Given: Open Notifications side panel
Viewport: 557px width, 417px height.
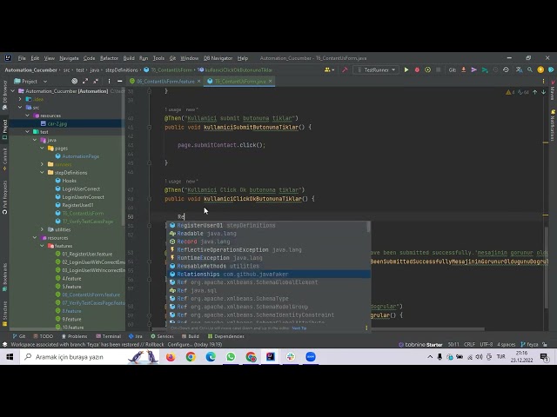Looking at the screenshot, I should point(553,124).
